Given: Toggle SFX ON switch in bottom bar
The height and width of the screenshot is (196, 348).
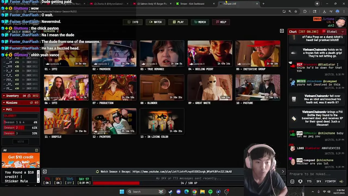Looking at the screenshot, I should pyautogui.click(x=58, y=181).
